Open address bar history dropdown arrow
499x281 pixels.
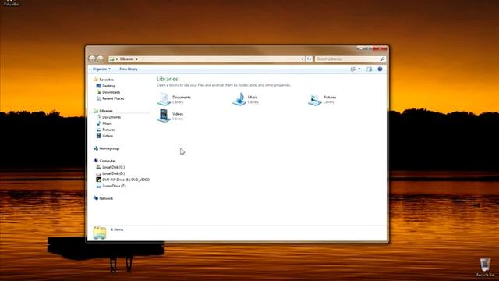pos(302,59)
